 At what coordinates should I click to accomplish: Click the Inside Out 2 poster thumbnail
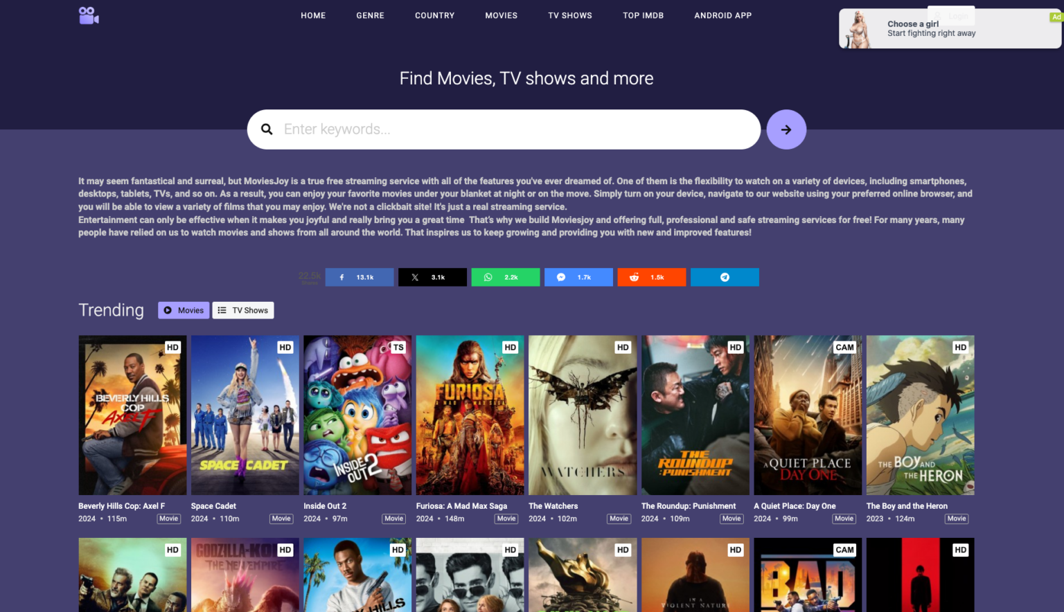click(357, 415)
